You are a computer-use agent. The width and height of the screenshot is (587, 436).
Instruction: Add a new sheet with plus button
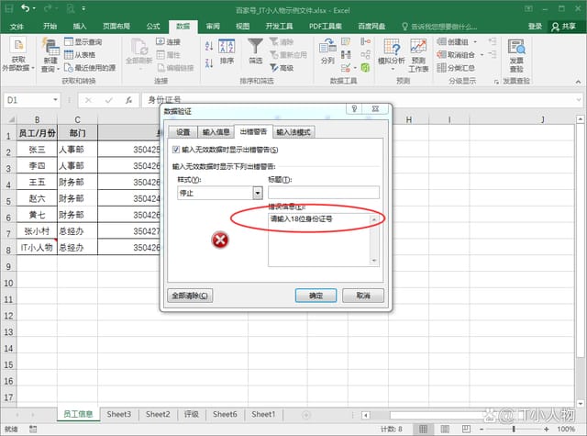(305, 415)
